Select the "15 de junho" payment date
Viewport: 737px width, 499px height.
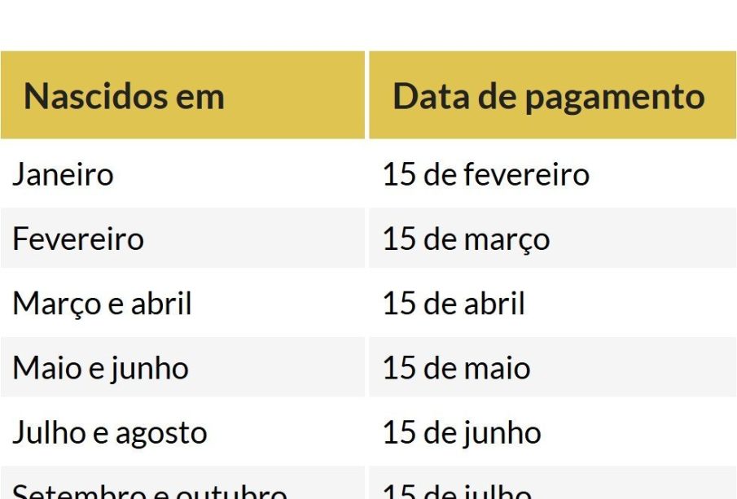pos(461,432)
